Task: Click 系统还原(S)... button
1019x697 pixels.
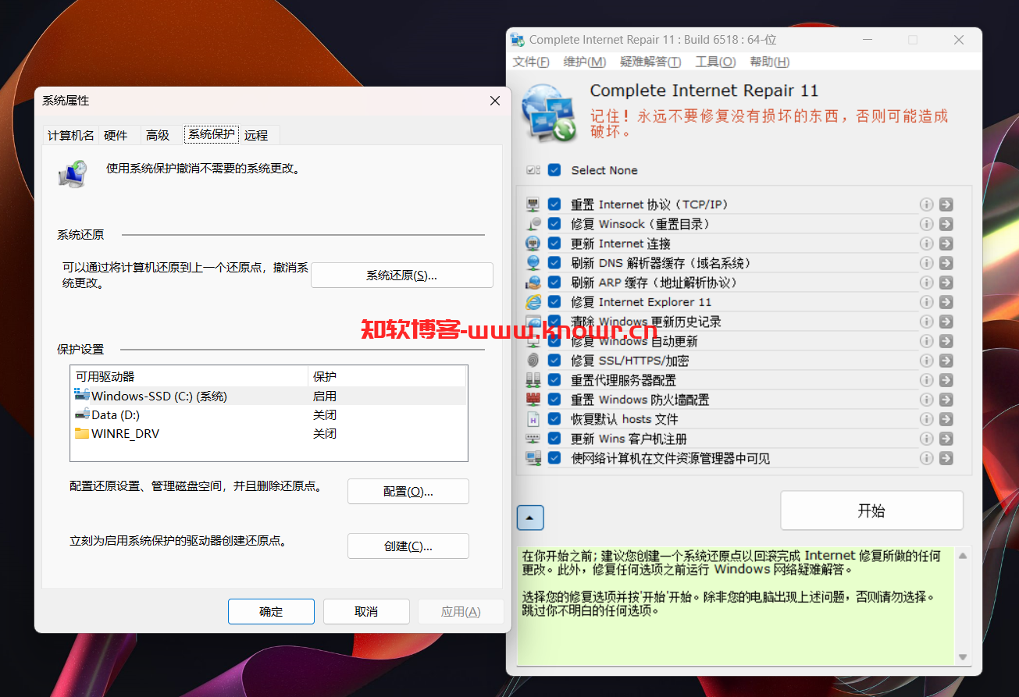Action: point(402,275)
